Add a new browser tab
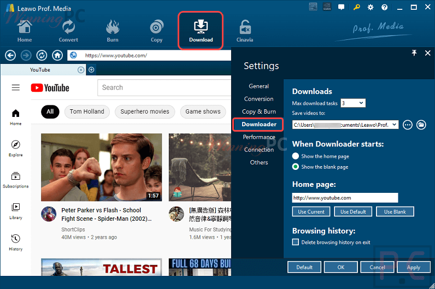Image resolution: width=435 pixels, height=289 pixels. click(91, 70)
